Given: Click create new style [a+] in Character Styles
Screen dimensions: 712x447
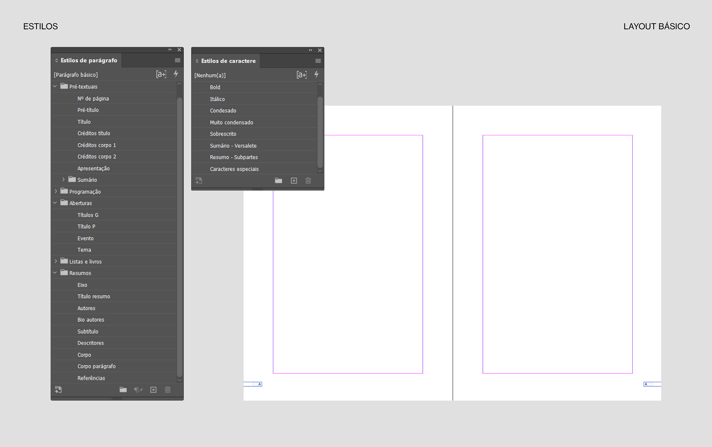Looking at the screenshot, I should 301,75.
